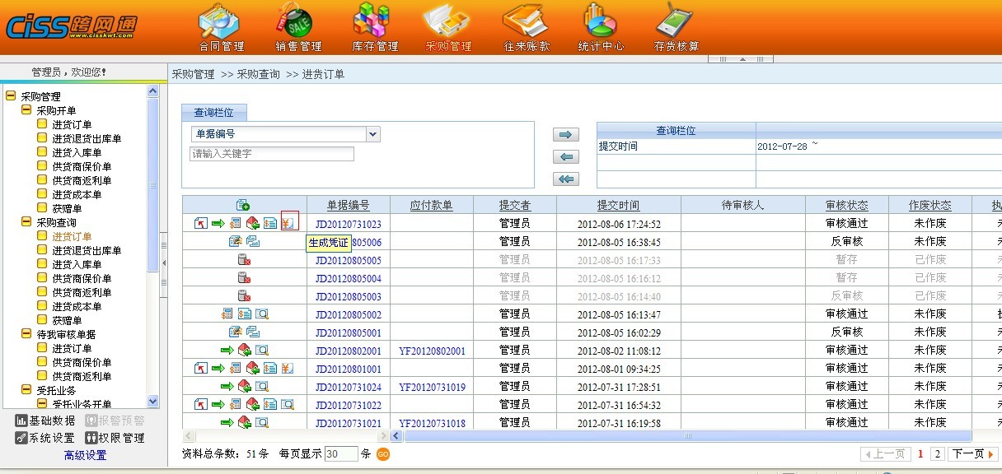The height and width of the screenshot is (474, 1002).
Task: Click the 生成凭证 yen icon for JD20120731023
Action: click(x=288, y=223)
